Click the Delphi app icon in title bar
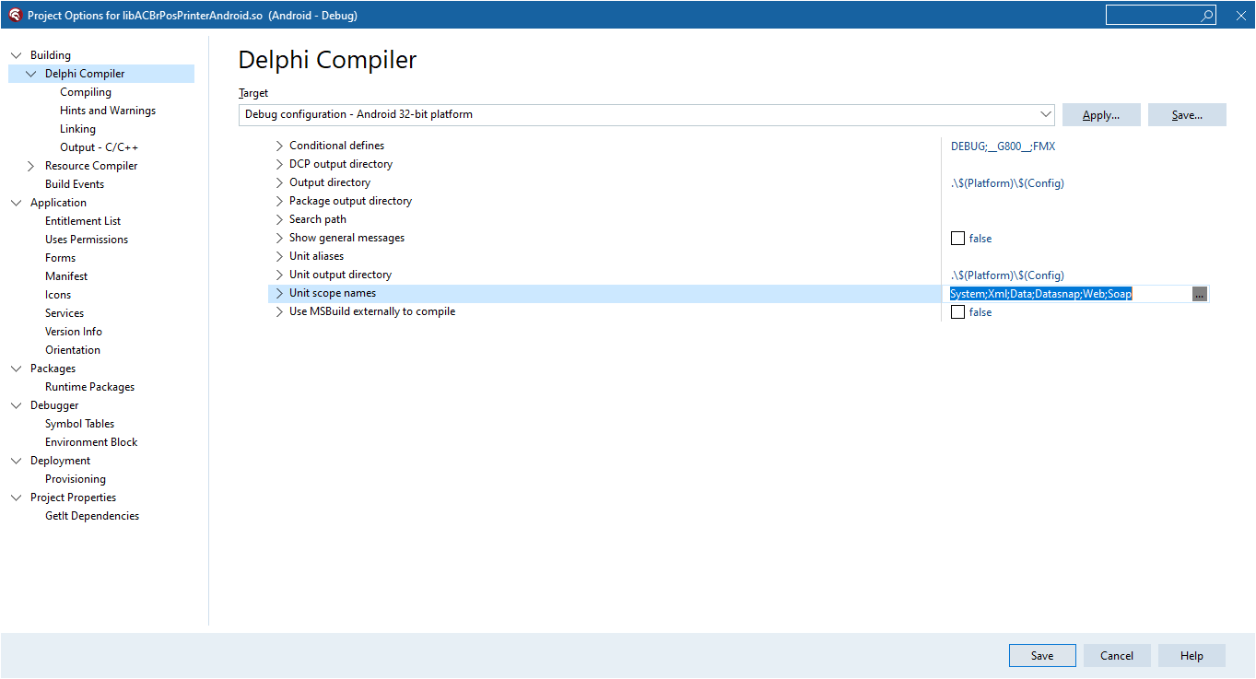The image size is (1256, 679). [15, 16]
